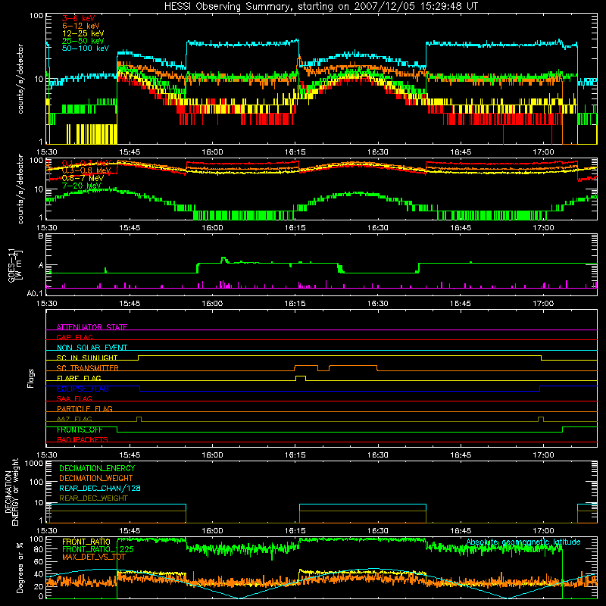Click the GOES-11 [W m-2] axis label
The image size is (606, 606).
click(15, 265)
